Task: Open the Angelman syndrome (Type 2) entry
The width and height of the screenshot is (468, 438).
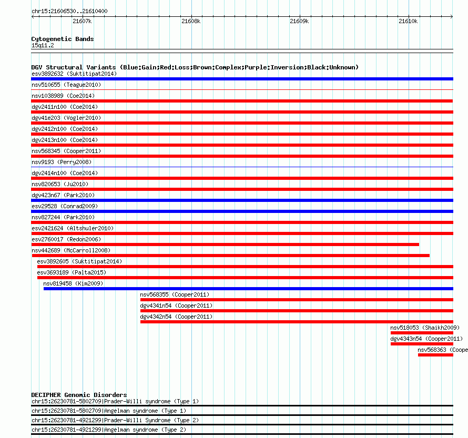Action: (x=109, y=430)
